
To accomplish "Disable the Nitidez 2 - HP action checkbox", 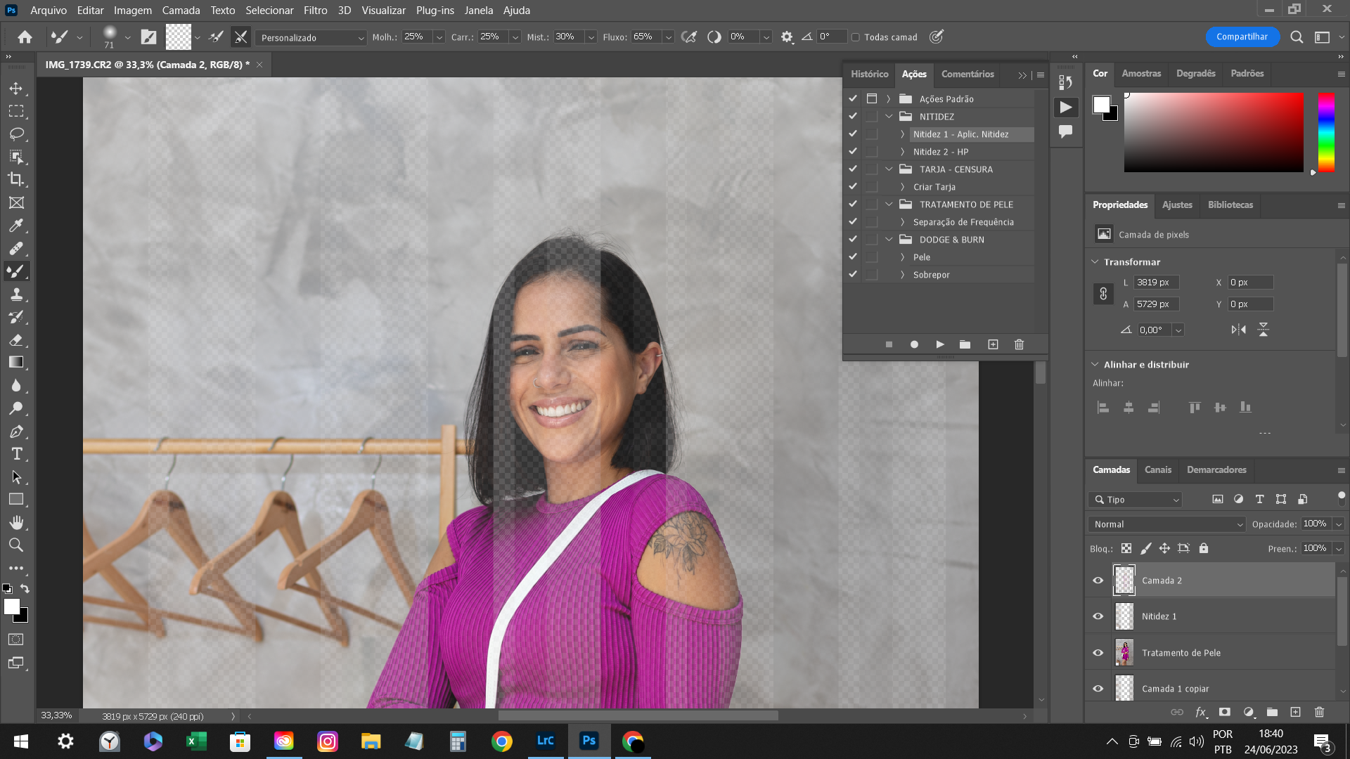I will (853, 151).
